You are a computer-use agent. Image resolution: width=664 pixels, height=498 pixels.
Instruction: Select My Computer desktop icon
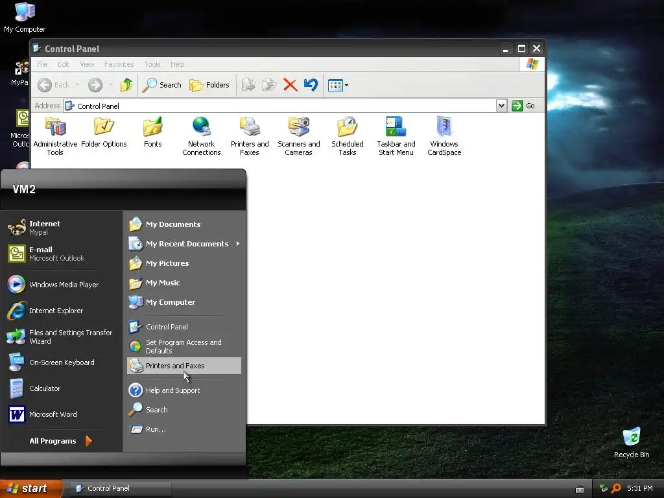click(x=25, y=18)
